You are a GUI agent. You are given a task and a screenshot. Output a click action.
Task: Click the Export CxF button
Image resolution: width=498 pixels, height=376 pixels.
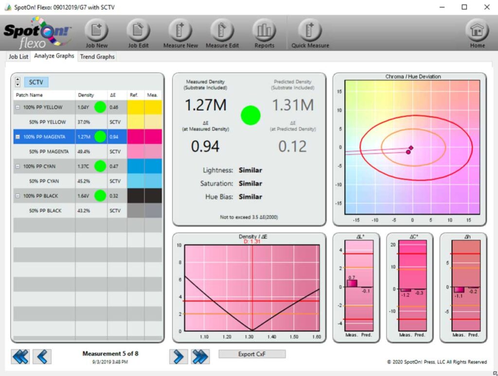[251, 354]
